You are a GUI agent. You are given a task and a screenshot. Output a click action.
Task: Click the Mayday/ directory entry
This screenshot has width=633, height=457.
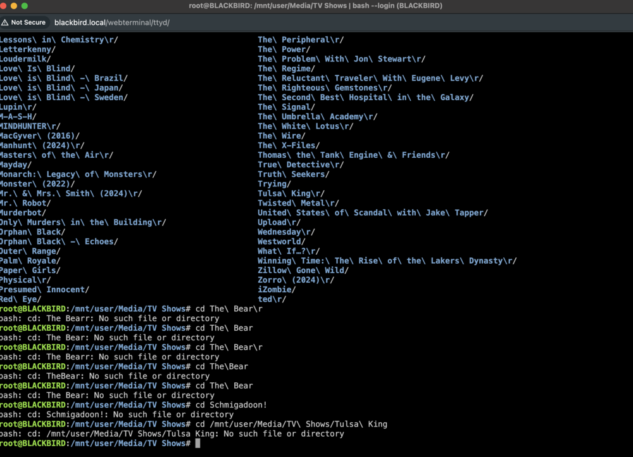[x=16, y=164]
